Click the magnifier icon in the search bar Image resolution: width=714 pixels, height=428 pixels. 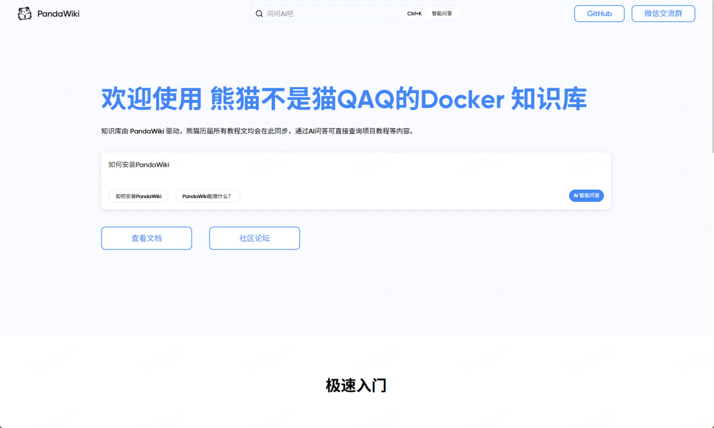pyautogui.click(x=259, y=13)
